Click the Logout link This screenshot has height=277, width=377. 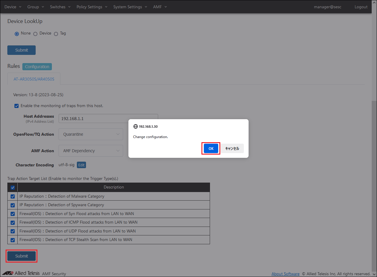click(x=361, y=7)
